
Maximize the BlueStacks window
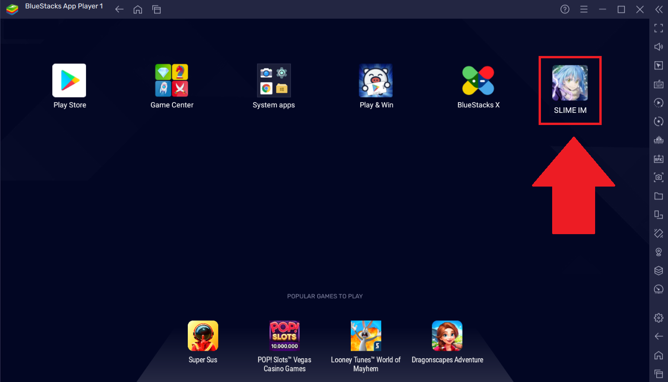click(621, 9)
